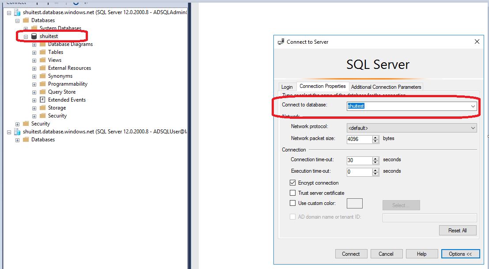
Task: Enable Trust server certificate option
Action: click(292, 193)
